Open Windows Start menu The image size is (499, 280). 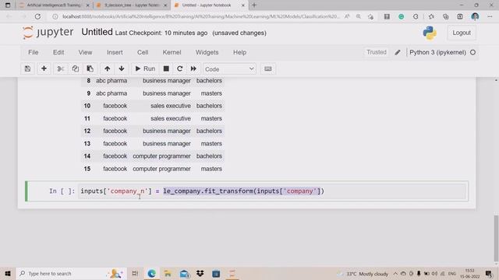[x=8, y=273]
